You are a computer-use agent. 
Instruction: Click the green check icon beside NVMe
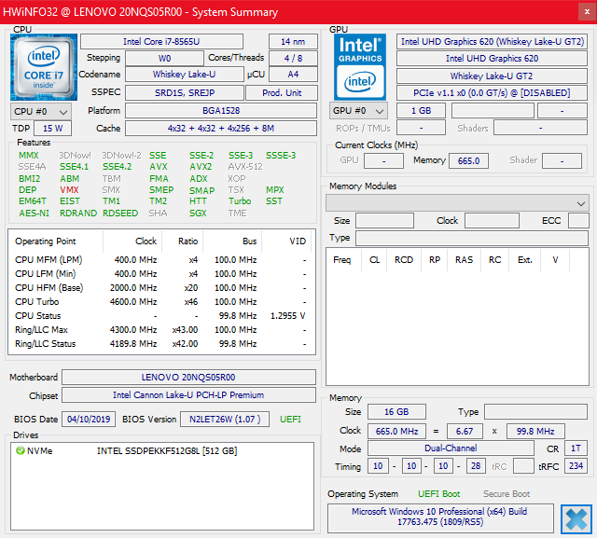coord(20,450)
